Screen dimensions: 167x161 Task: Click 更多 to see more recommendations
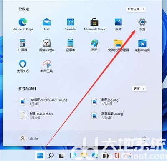(139, 88)
